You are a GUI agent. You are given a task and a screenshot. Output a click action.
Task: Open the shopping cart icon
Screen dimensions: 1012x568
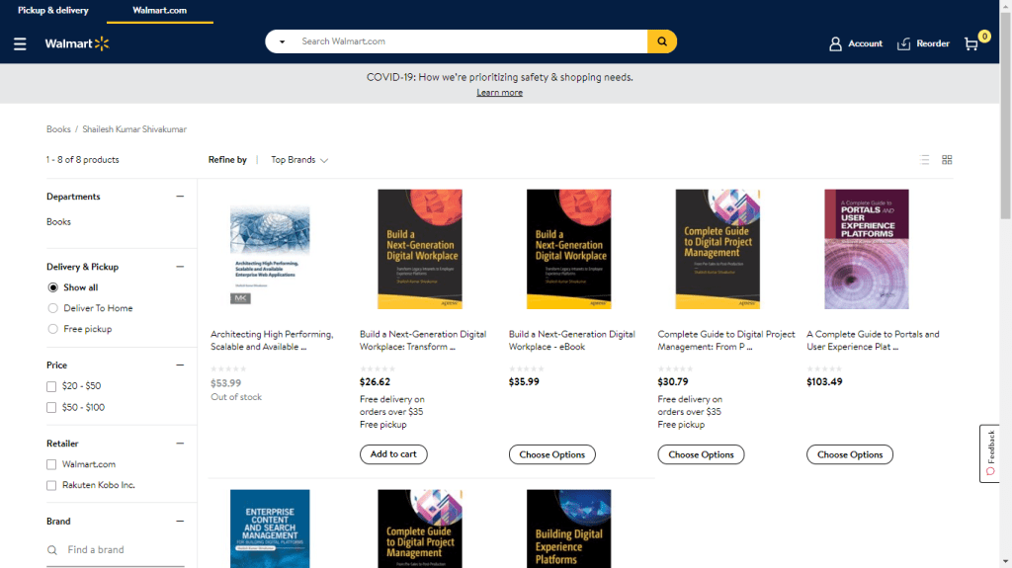[x=971, y=43]
